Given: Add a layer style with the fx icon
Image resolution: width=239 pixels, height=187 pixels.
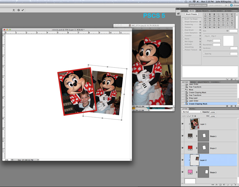Looking at the screenshot, I should (216, 185).
